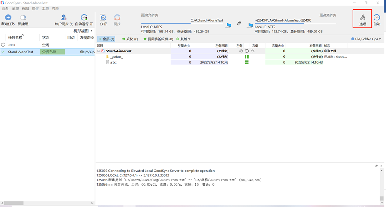Click the green checkmark beside Stand-AloneTest
The height and width of the screenshot is (207, 386).
pos(3,52)
